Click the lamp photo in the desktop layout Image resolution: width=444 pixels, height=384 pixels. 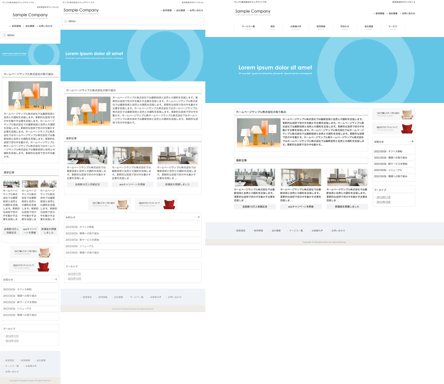(258, 132)
